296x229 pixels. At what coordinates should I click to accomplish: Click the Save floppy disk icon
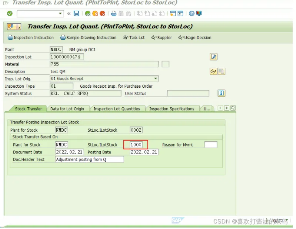(x=76, y=14)
